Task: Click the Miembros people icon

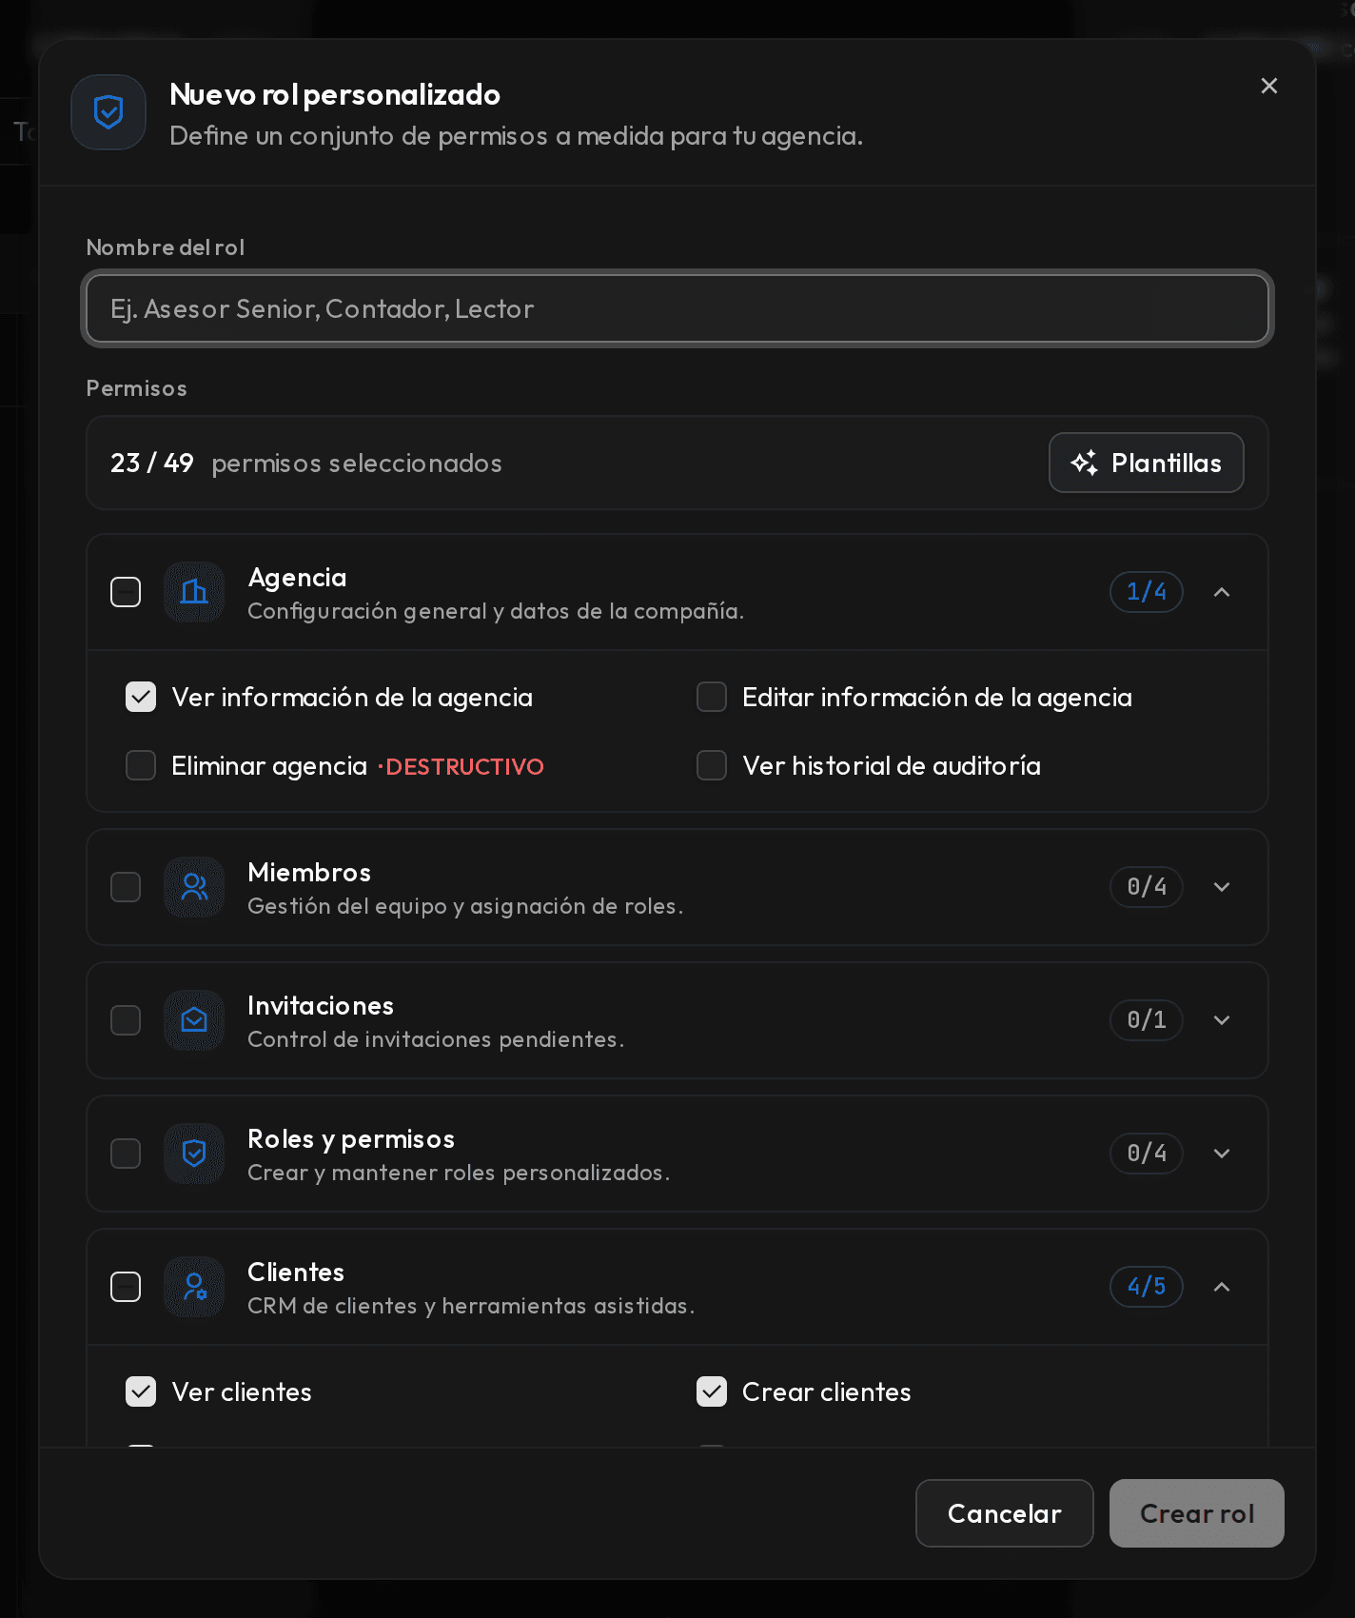Action: tap(194, 887)
